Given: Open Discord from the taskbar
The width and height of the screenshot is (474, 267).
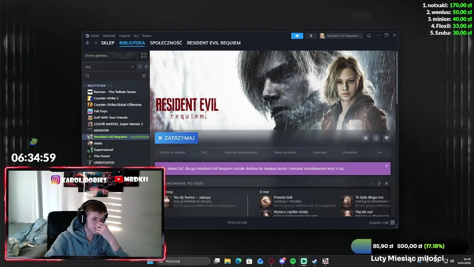Looking at the screenshot, I should (x=282, y=261).
